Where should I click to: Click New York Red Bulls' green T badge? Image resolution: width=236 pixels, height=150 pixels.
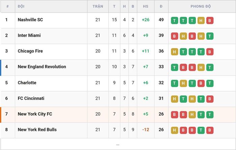(x=201, y=130)
